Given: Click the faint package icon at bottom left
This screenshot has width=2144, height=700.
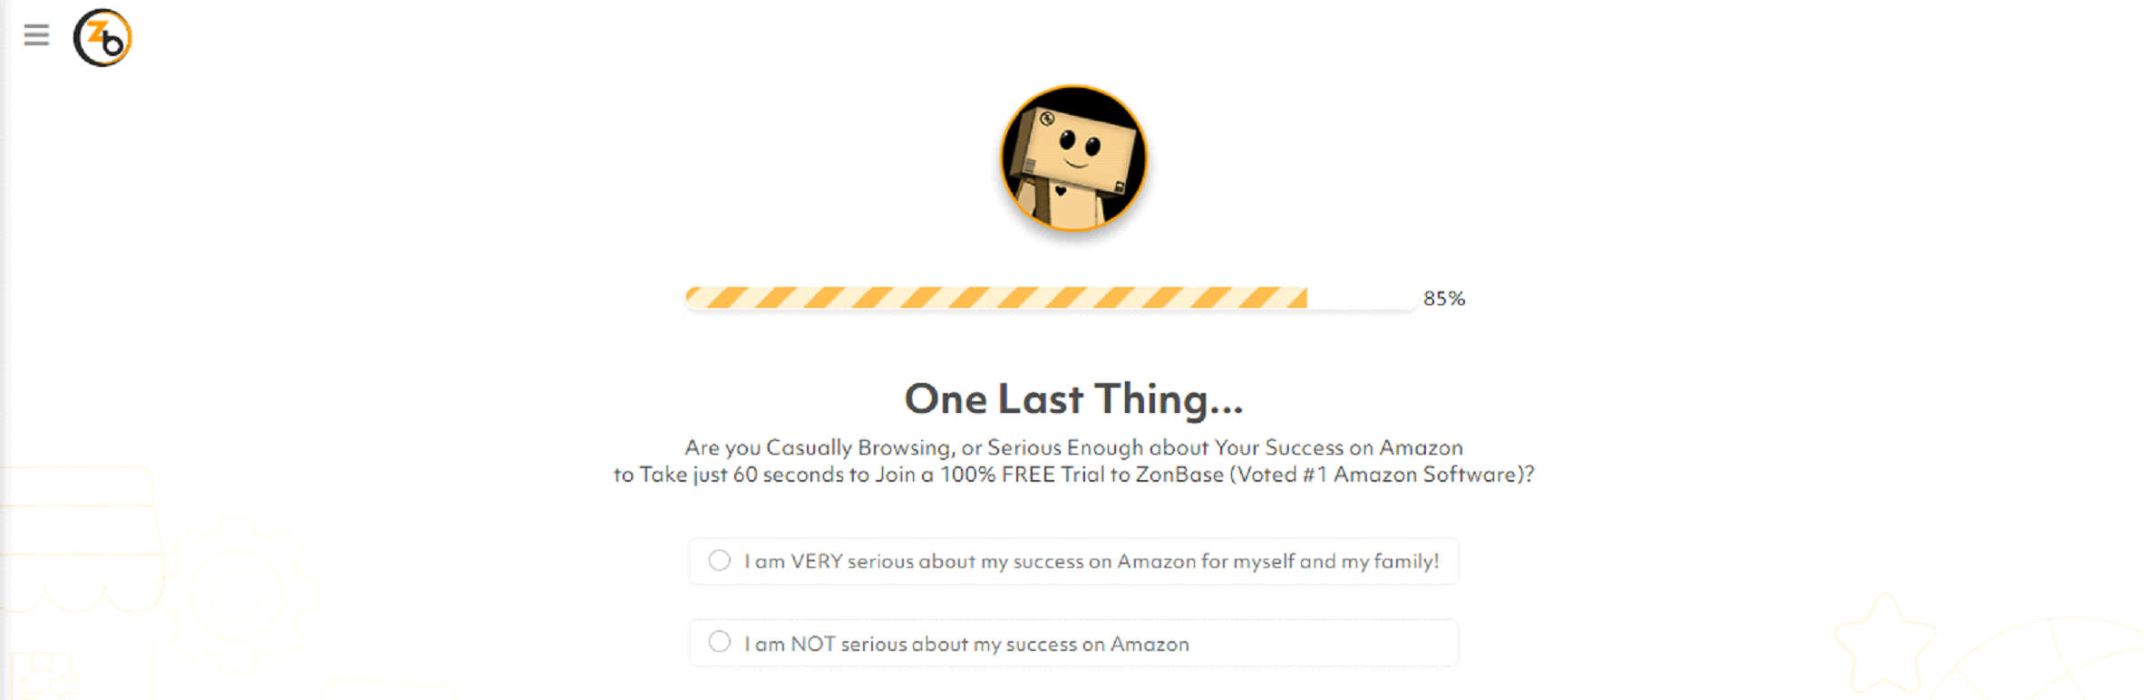Looking at the screenshot, I should [44, 676].
